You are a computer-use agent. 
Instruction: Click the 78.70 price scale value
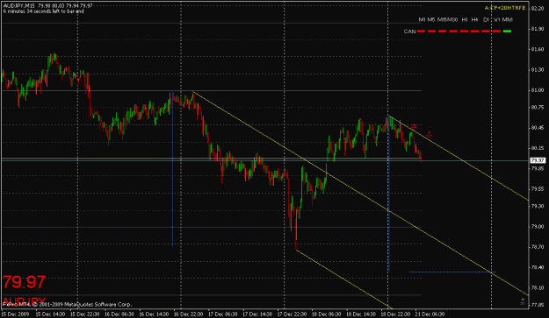click(x=538, y=247)
